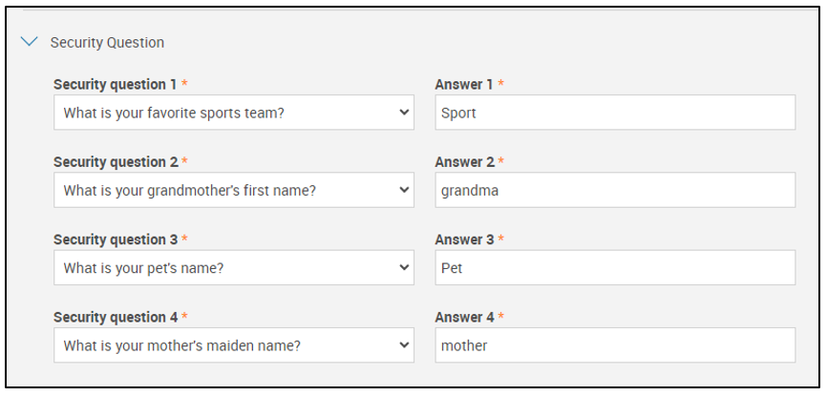Click the Security question 4 label
The height and width of the screenshot is (396, 827).
pos(115,317)
